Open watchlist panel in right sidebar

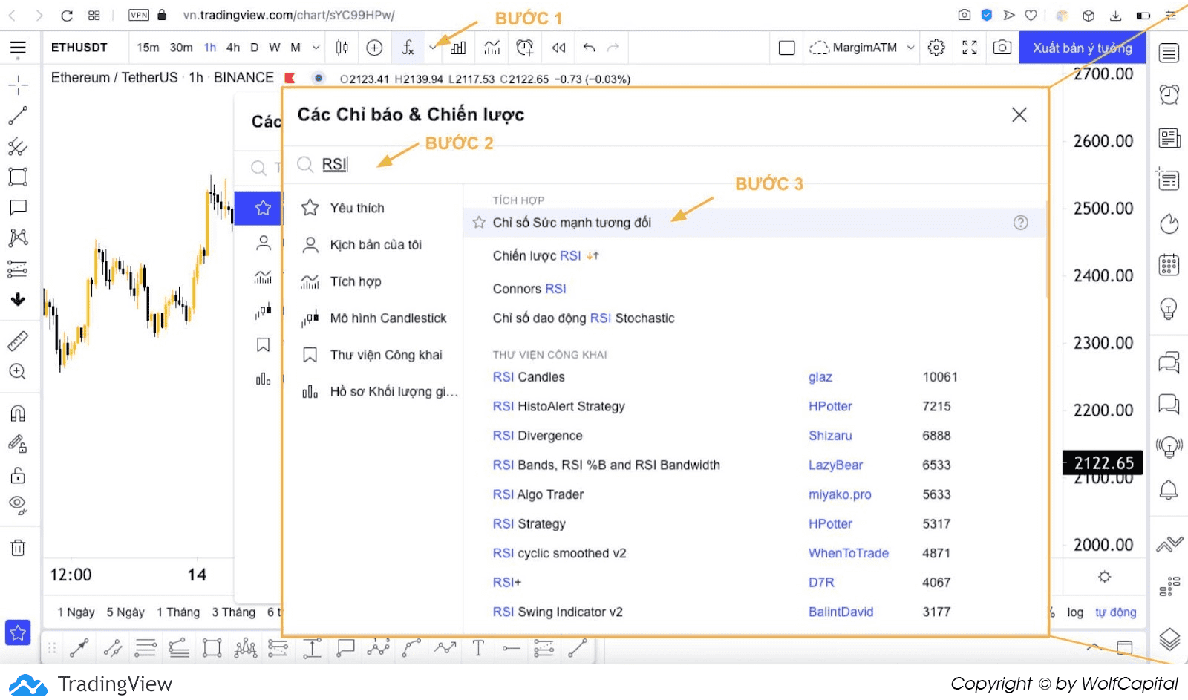[x=1169, y=53]
